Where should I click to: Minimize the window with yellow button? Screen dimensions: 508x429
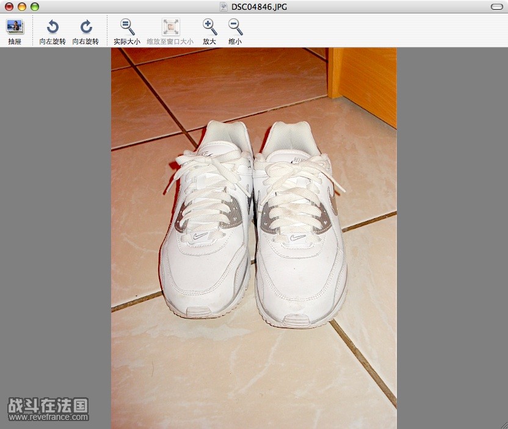tap(22, 7)
